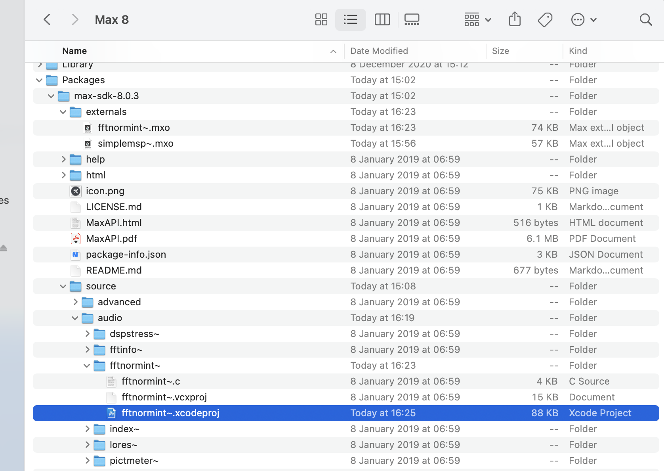Switch to list view
This screenshot has width=664, height=471.
coord(350,19)
